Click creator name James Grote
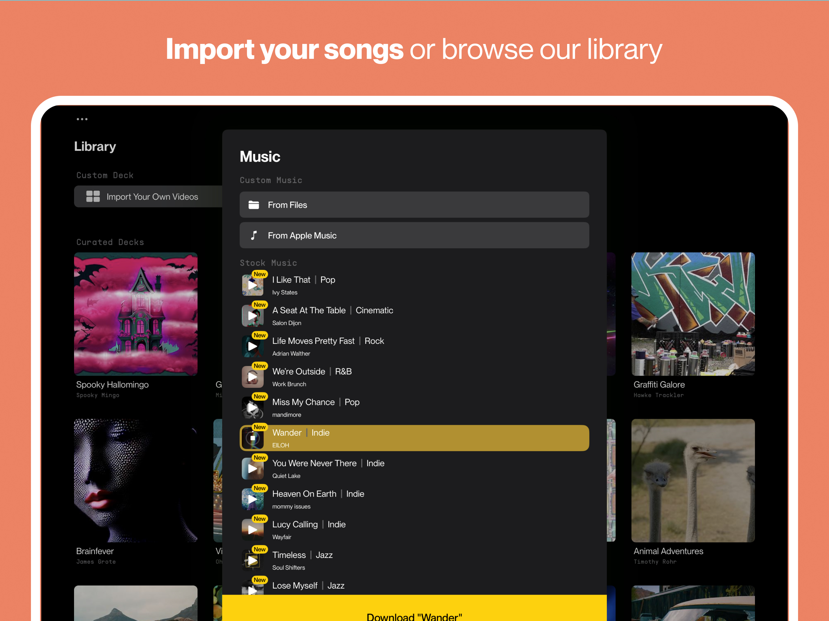 pos(96,562)
